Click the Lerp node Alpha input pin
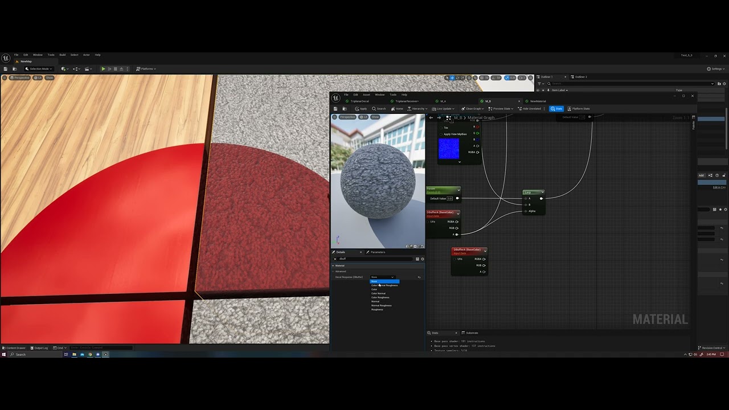Screen dimensions: 729x410 [x=526, y=211]
